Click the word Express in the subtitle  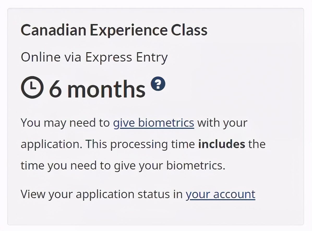pos(109,57)
